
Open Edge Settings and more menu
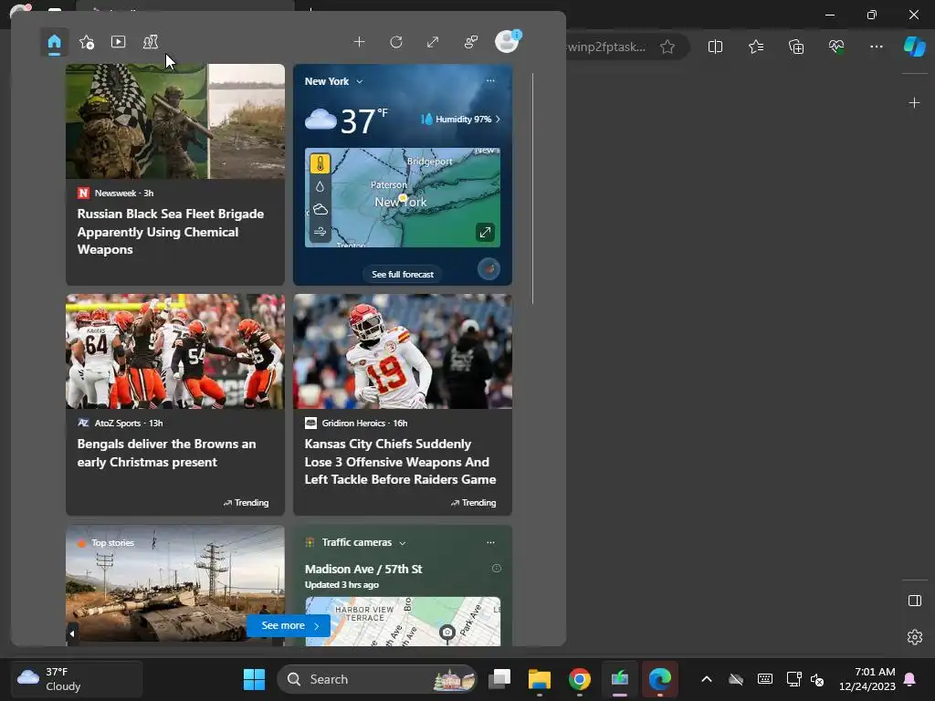coord(876,47)
